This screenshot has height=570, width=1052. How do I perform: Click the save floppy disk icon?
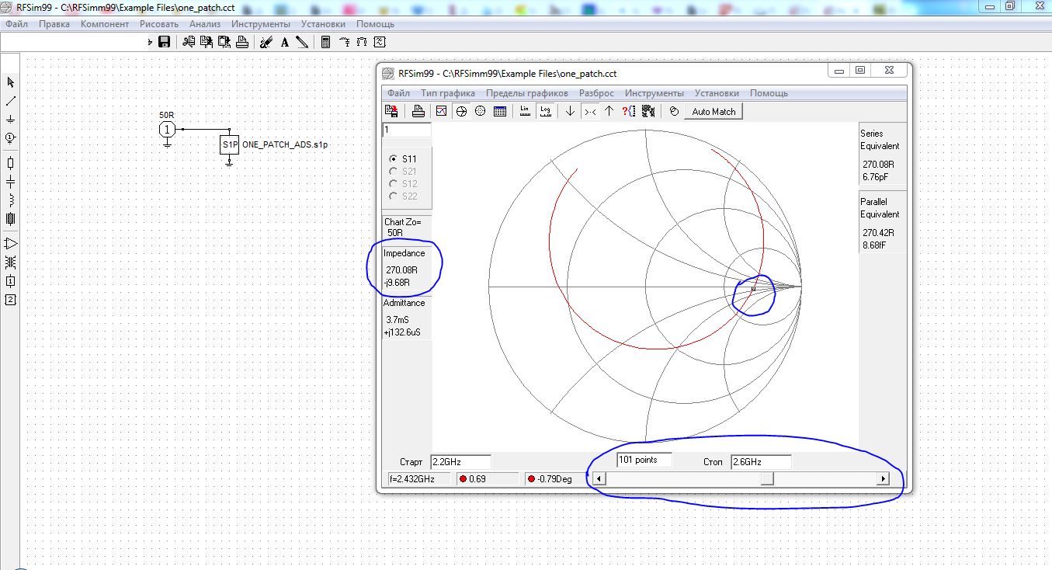click(164, 42)
